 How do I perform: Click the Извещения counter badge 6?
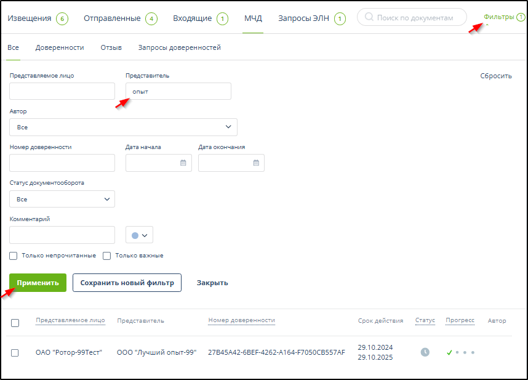[x=62, y=18]
